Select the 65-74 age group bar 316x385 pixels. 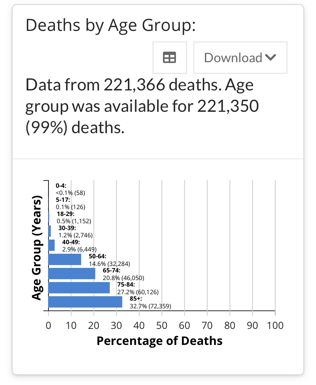(72, 274)
